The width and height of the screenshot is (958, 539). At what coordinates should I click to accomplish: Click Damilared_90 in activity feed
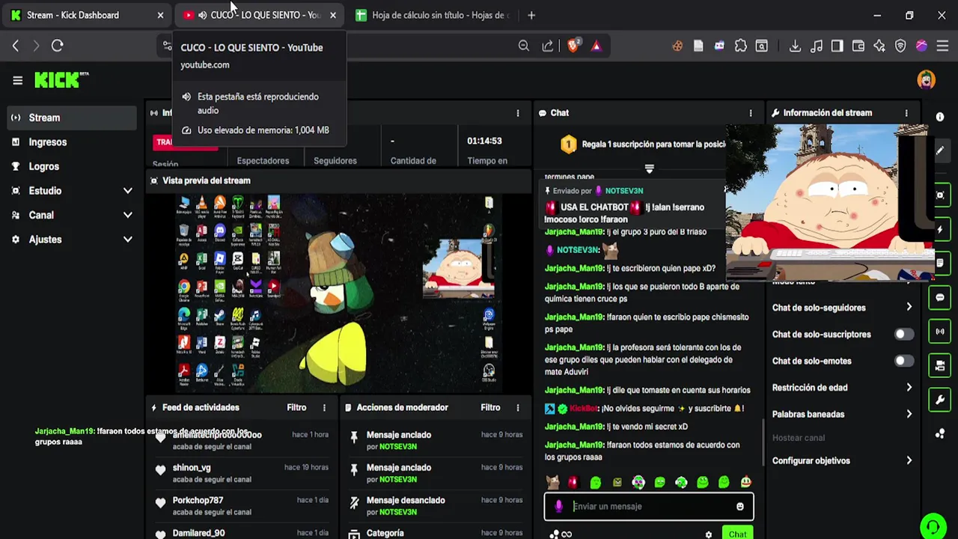point(198,533)
